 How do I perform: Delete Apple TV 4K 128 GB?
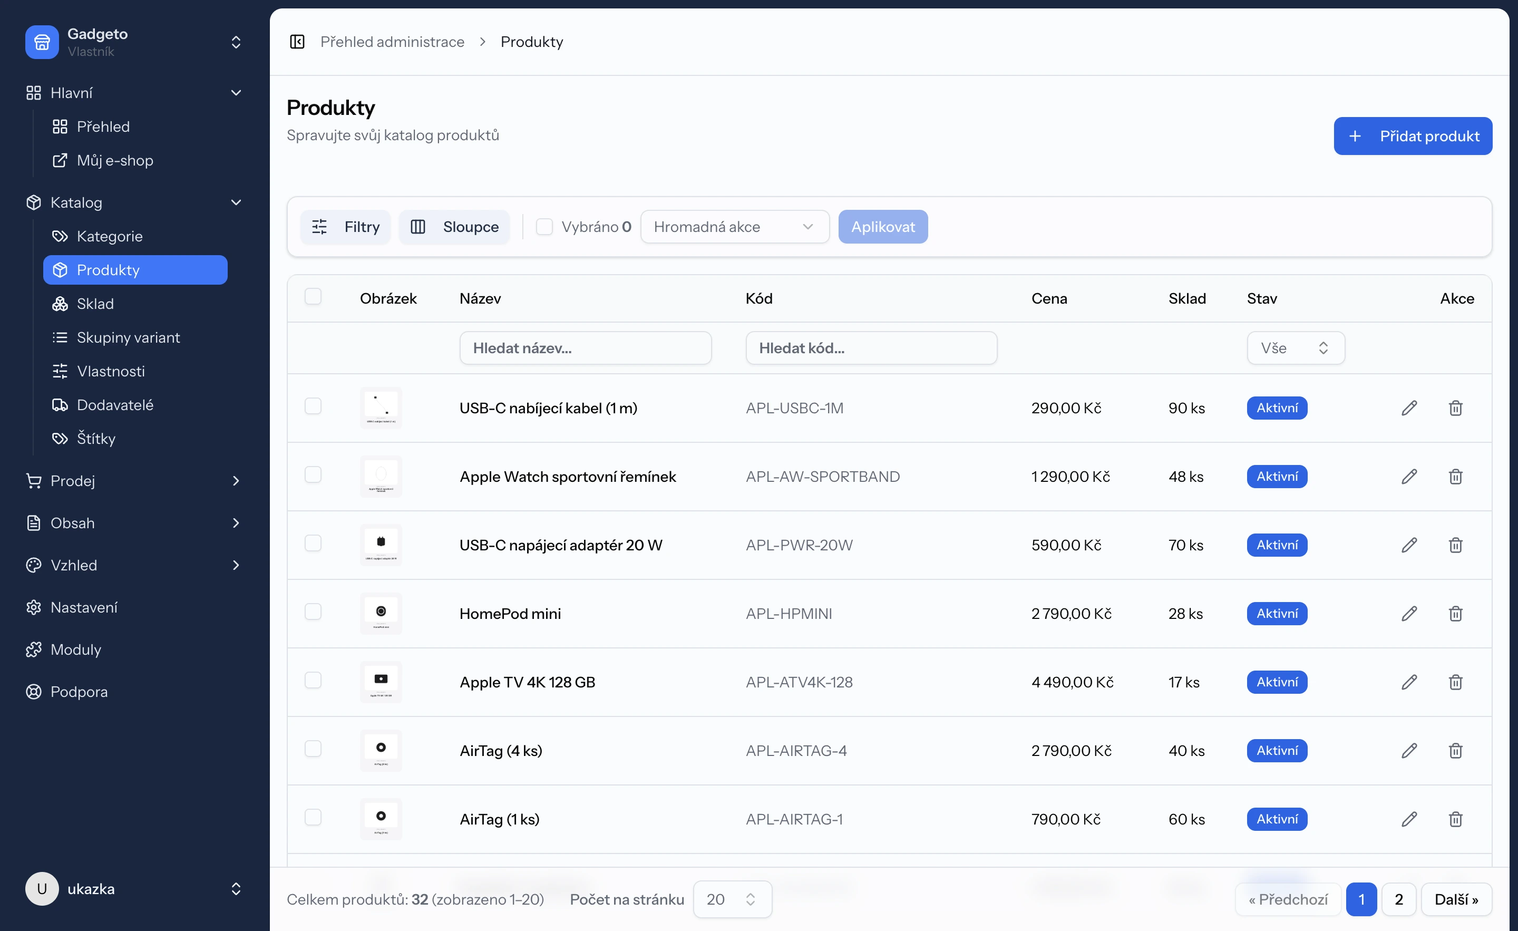pos(1455,682)
